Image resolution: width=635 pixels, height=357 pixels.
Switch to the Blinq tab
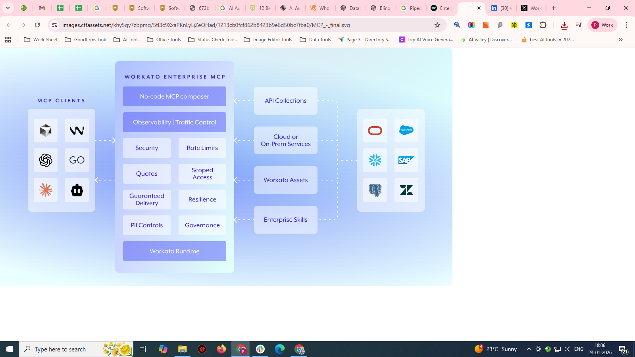pos(381,8)
